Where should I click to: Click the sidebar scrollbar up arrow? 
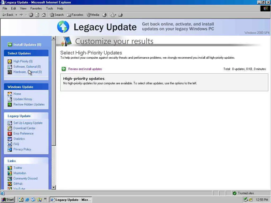click(53, 38)
